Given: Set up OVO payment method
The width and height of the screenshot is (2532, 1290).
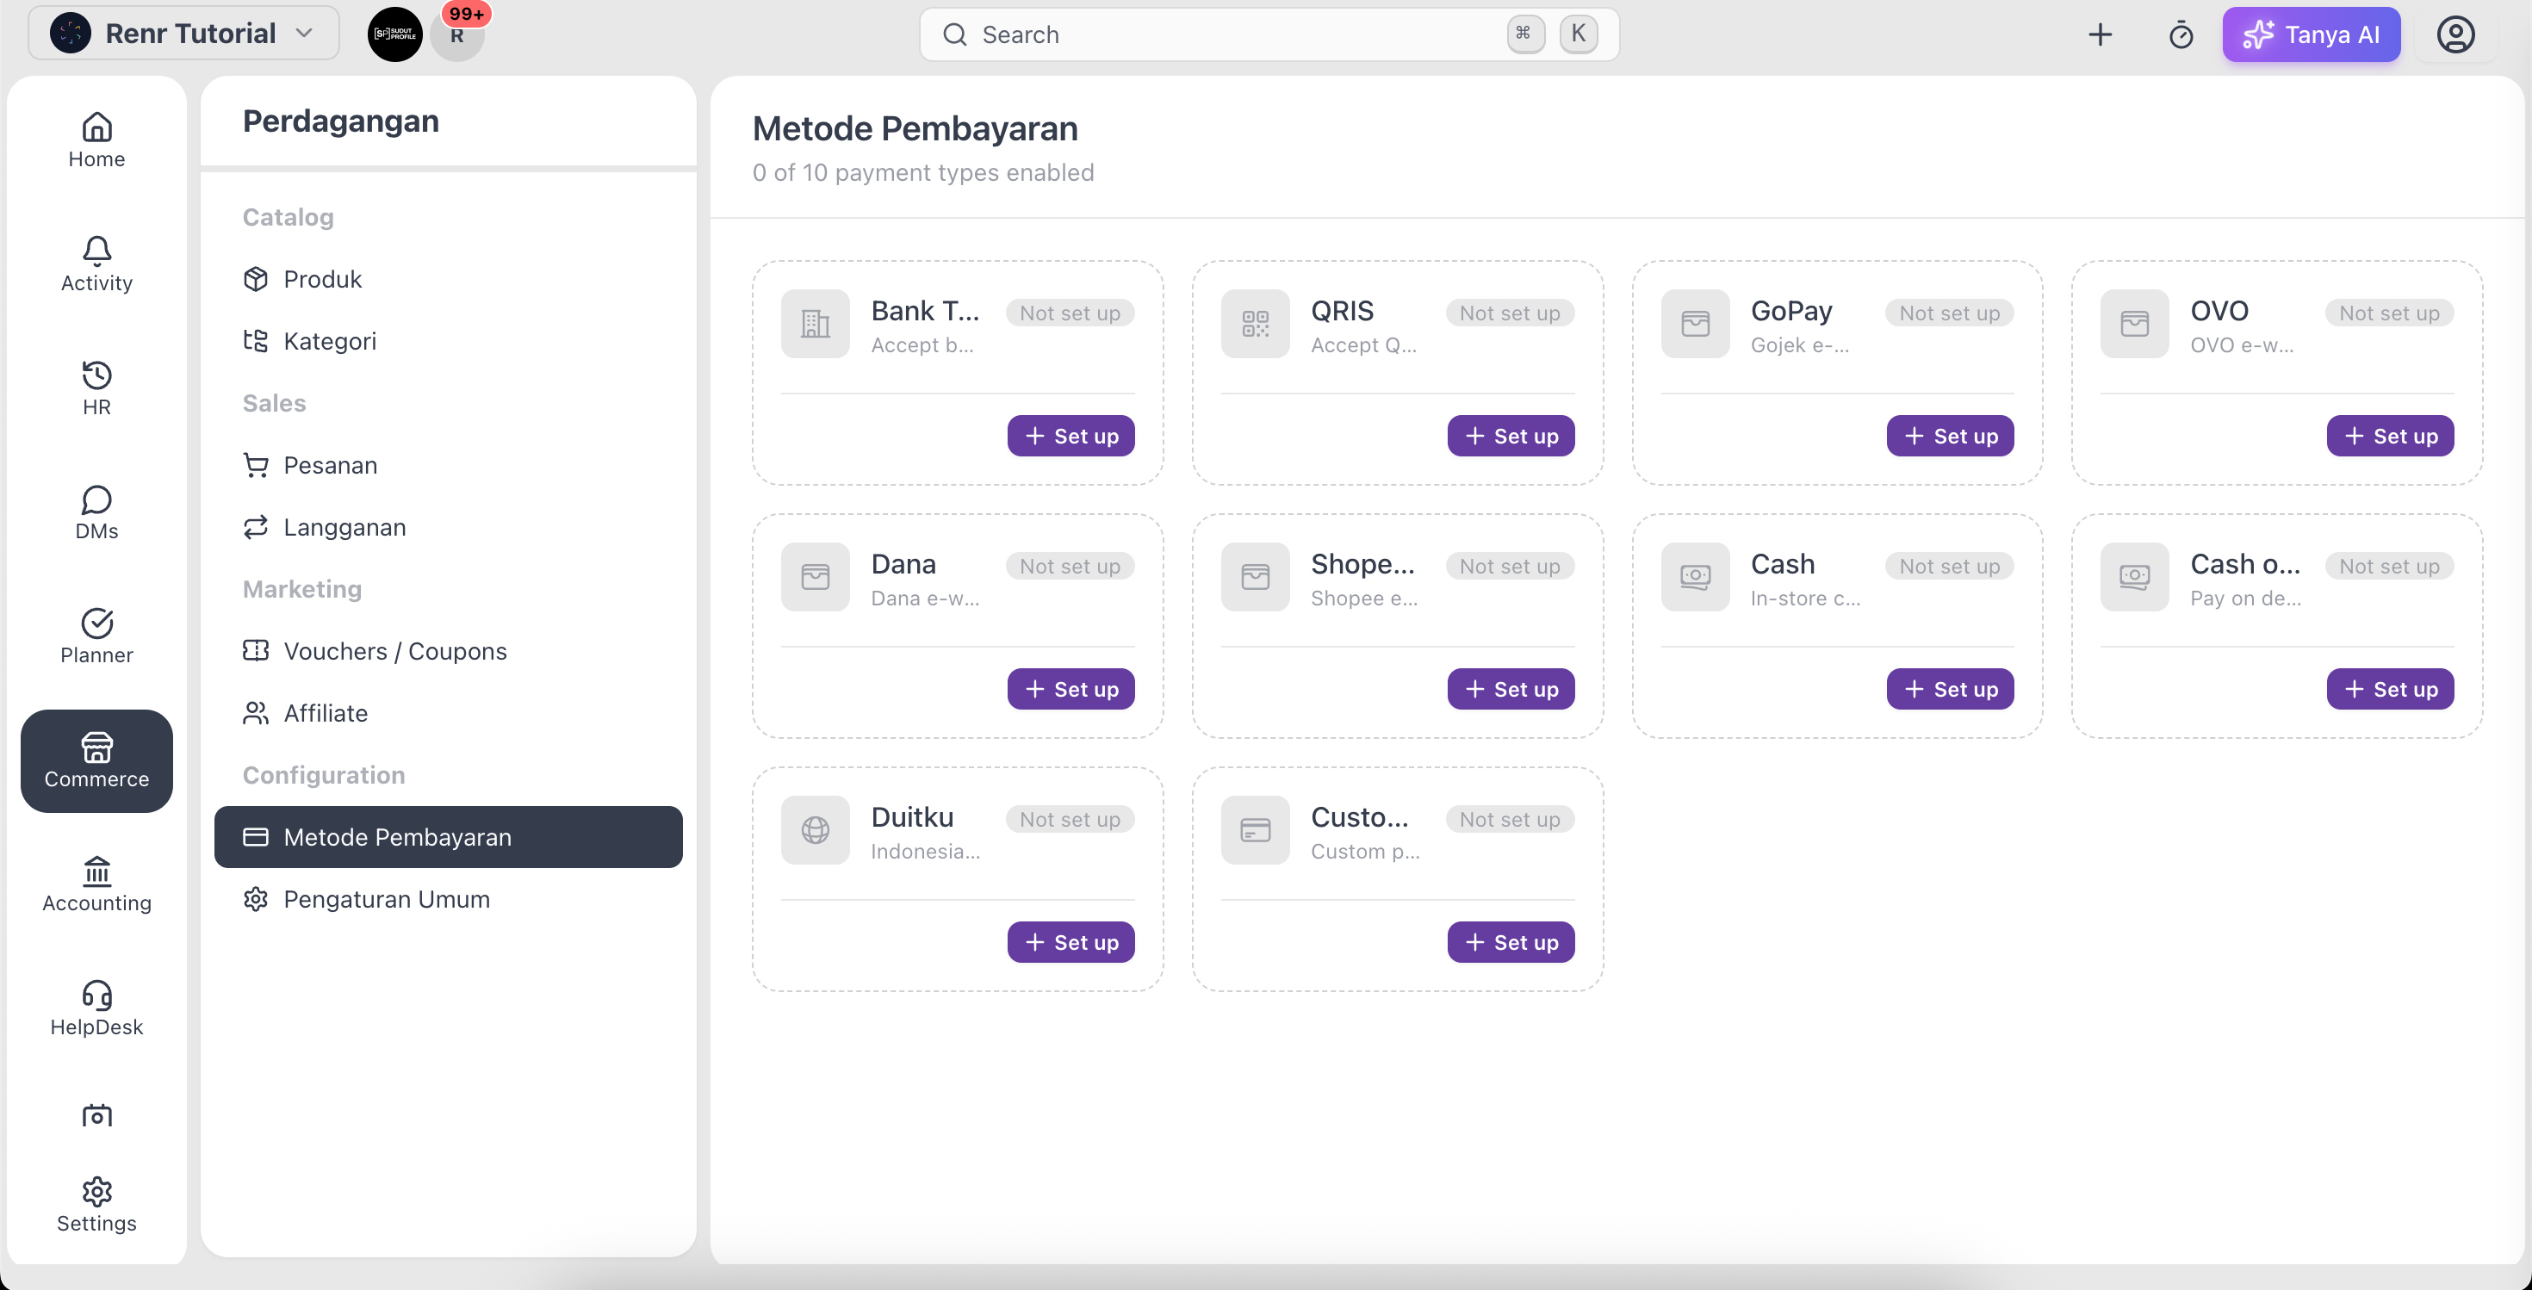Looking at the screenshot, I should 2390,437.
